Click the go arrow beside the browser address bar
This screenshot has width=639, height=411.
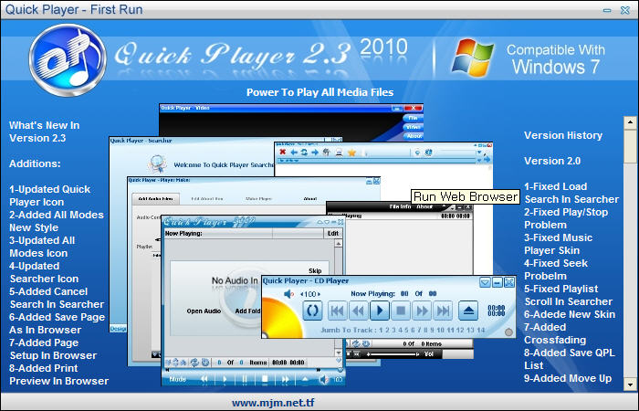[x=487, y=159]
